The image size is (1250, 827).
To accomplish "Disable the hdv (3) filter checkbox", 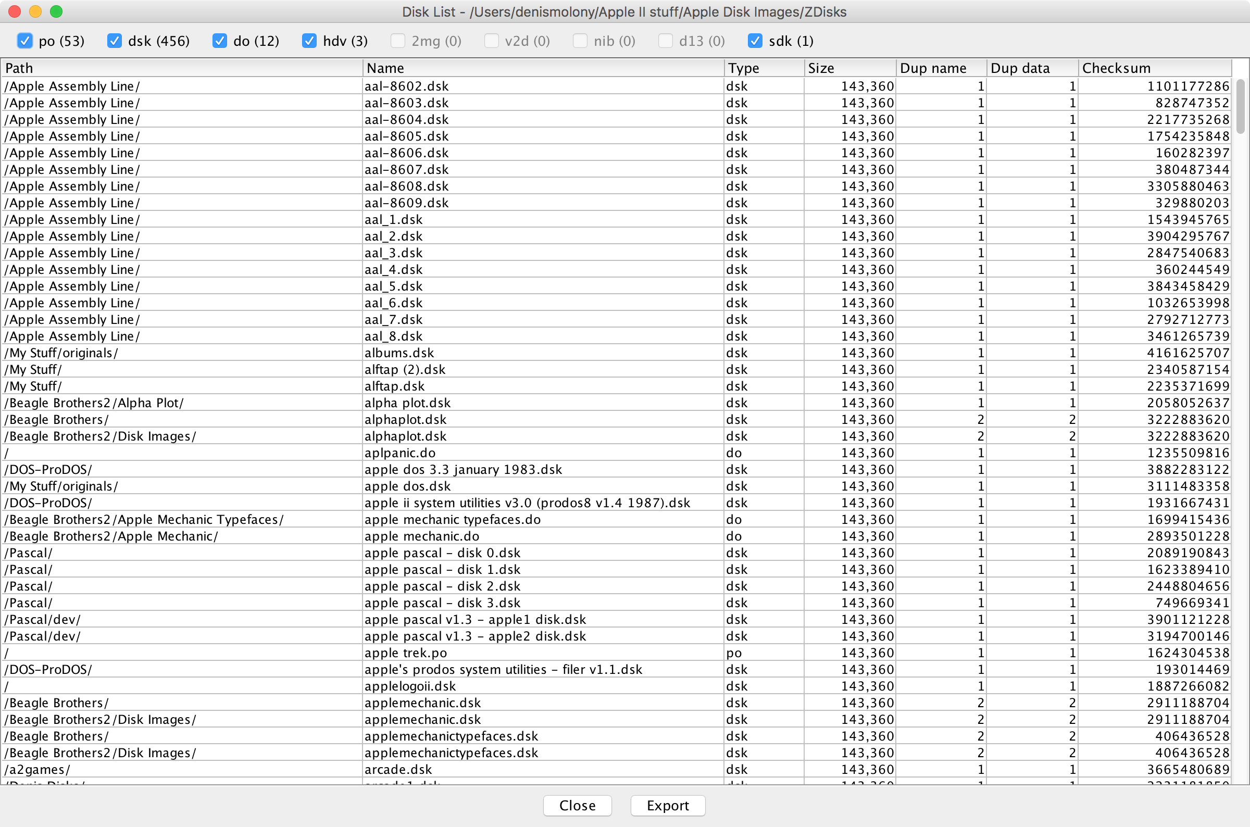I will click(x=309, y=41).
